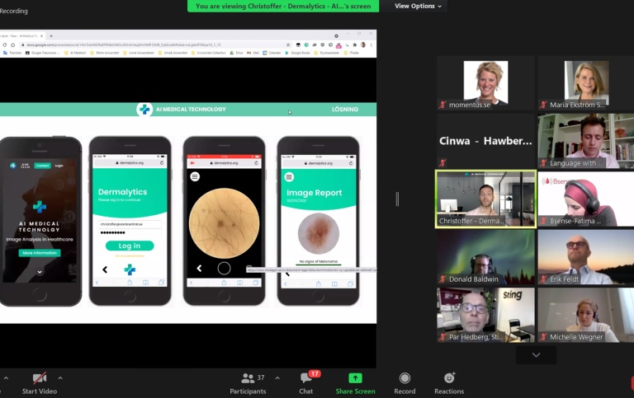Click the password field on Dermalytics login
Screen dimensions: 634x398
click(x=130, y=232)
